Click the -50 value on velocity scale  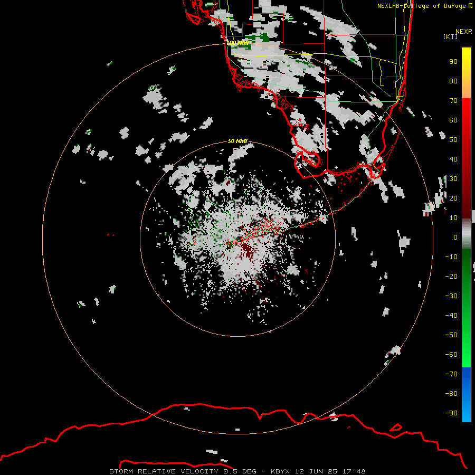coord(451,335)
